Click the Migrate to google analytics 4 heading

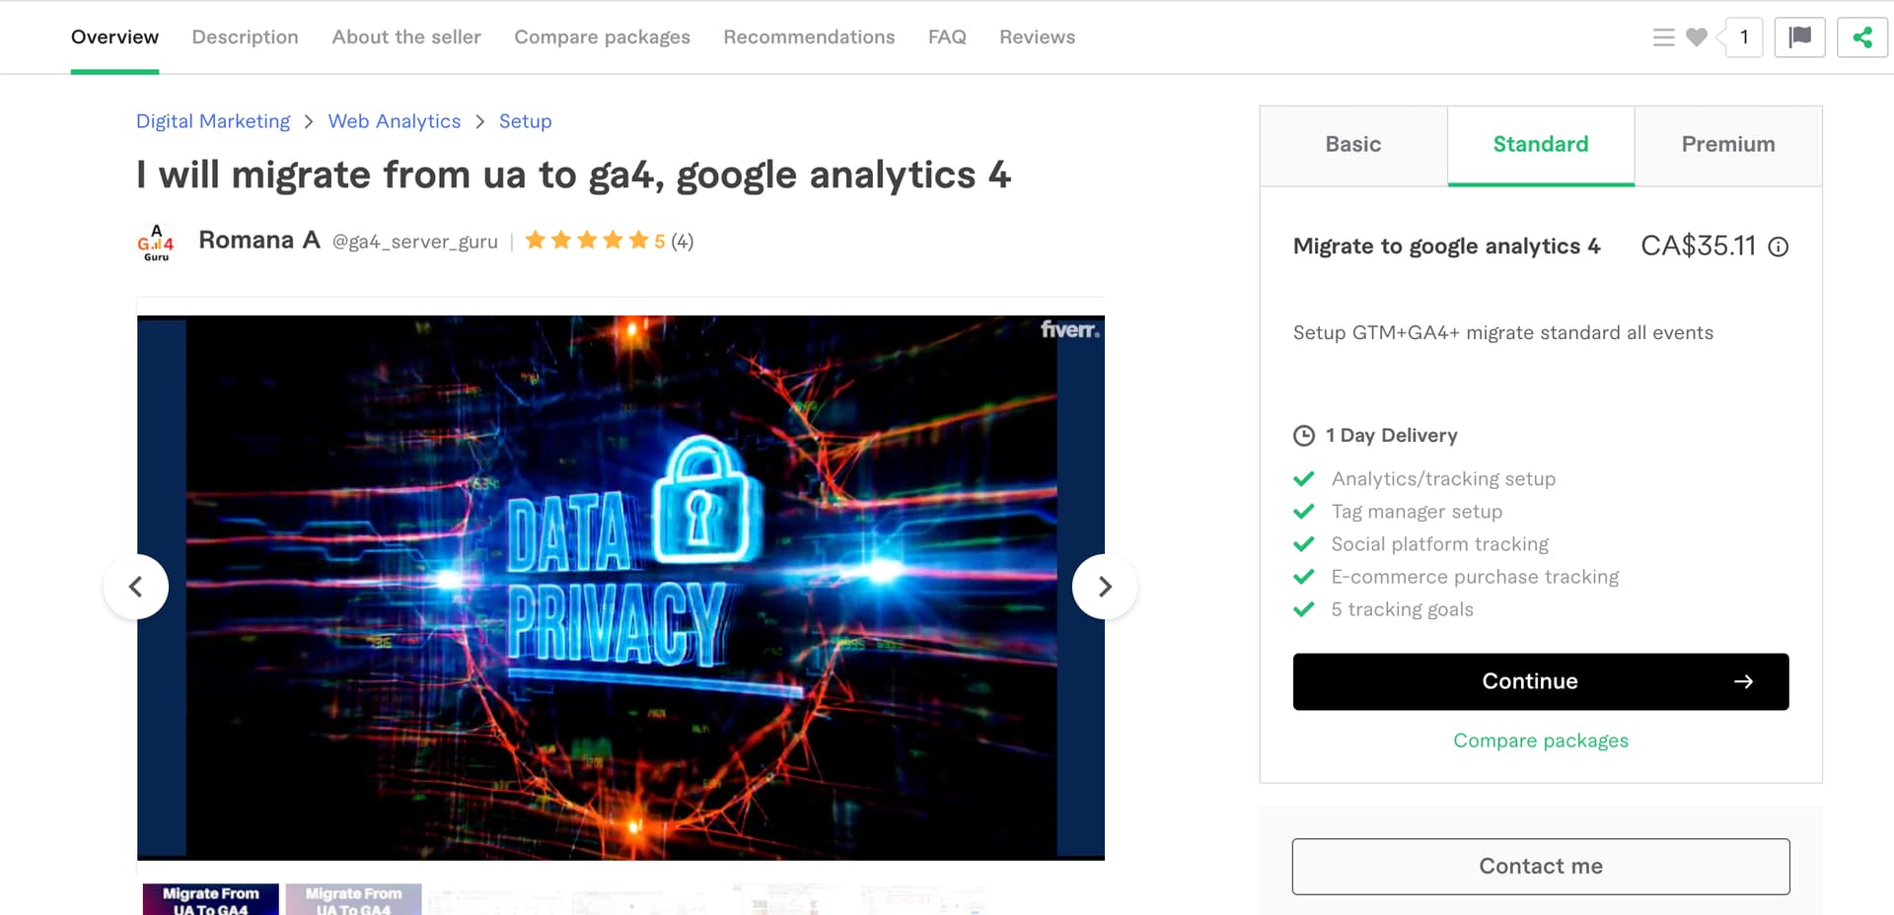(1446, 246)
